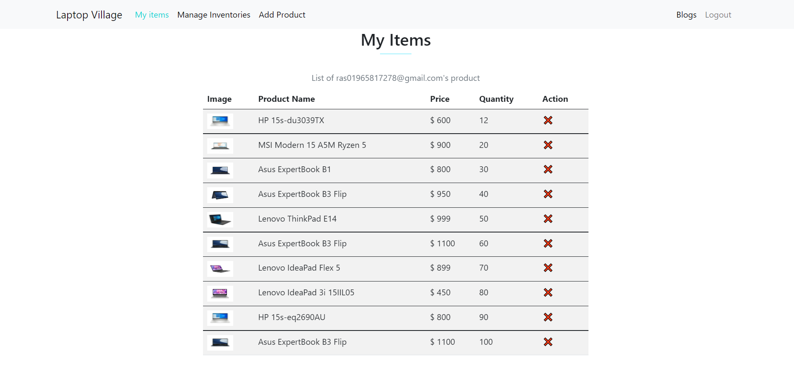Click the 'Product Name' column header

pos(286,99)
